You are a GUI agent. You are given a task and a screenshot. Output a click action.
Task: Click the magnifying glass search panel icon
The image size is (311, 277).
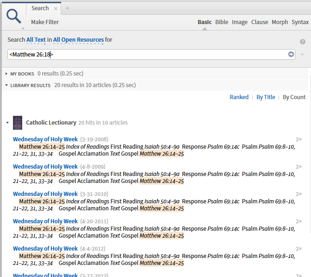click(x=14, y=16)
